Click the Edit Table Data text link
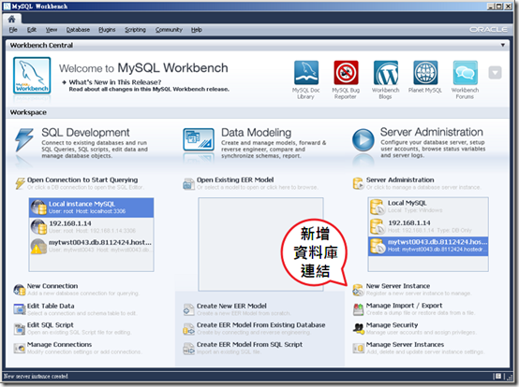519x387 pixels. click(x=51, y=306)
